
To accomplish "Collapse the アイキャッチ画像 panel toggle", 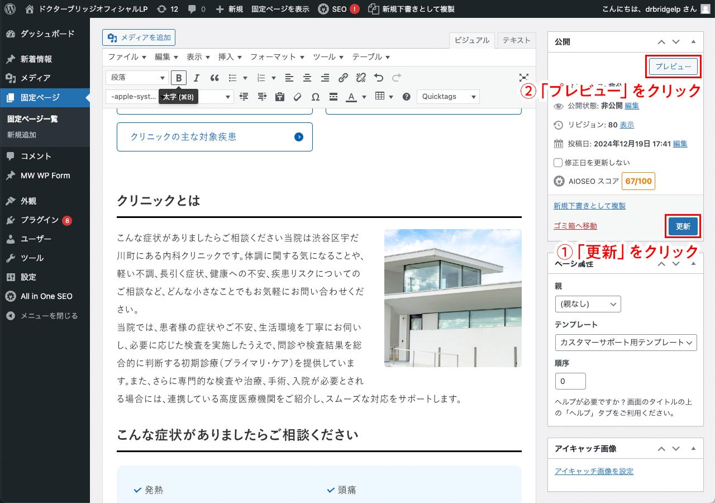I will pos(693,449).
